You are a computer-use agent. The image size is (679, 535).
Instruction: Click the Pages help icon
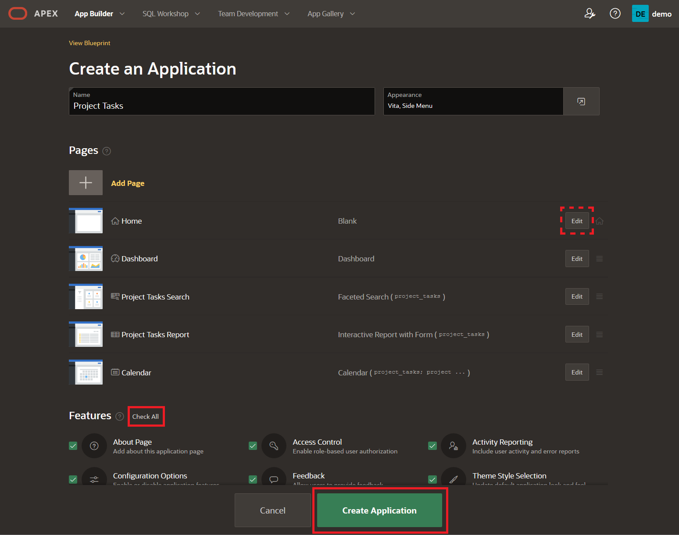[107, 151]
